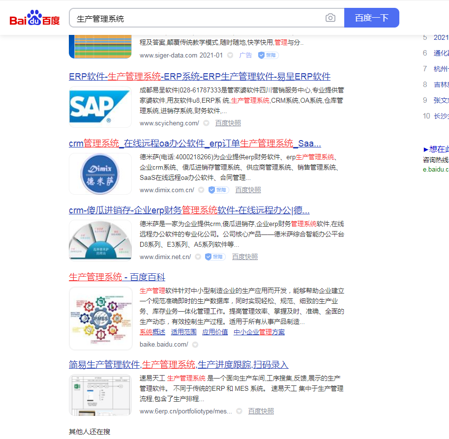This screenshot has width=449, height=439.
Task: Open hot search item number 6
Action: pyautogui.click(x=441, y=53)
